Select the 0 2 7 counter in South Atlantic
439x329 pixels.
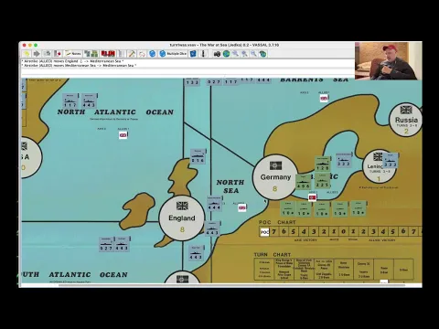(x=106, y=244)
